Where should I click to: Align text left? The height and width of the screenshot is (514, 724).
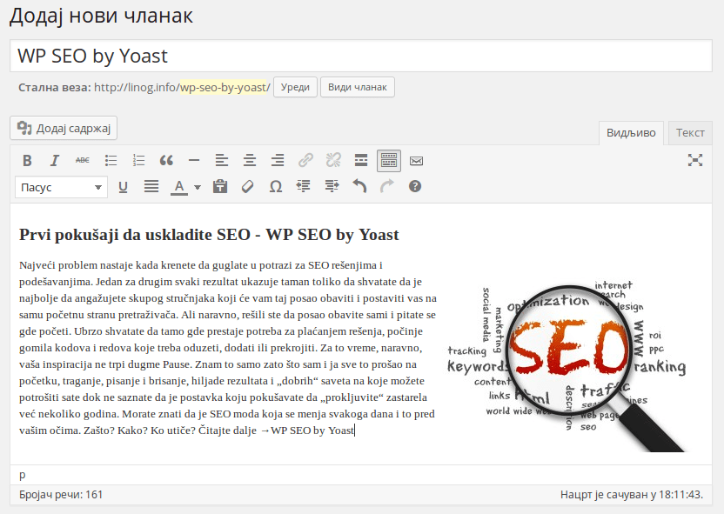pos(222,161)
